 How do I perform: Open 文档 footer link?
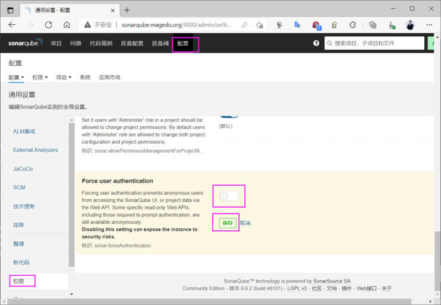coord(332,288)
